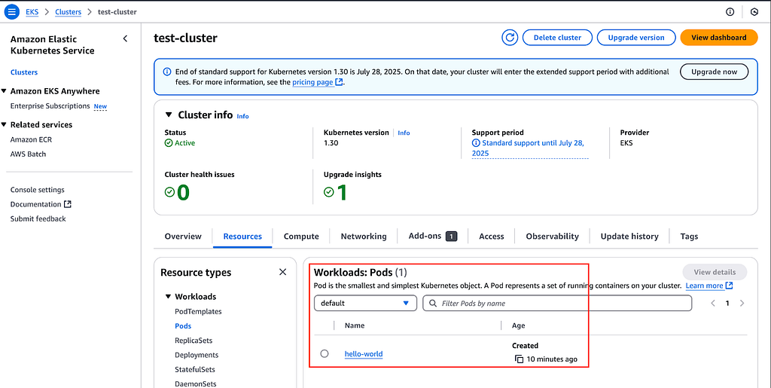This screenshot has height=388, width=771.
Task: Click the external link icon beside pricing page
Action: 339,82
